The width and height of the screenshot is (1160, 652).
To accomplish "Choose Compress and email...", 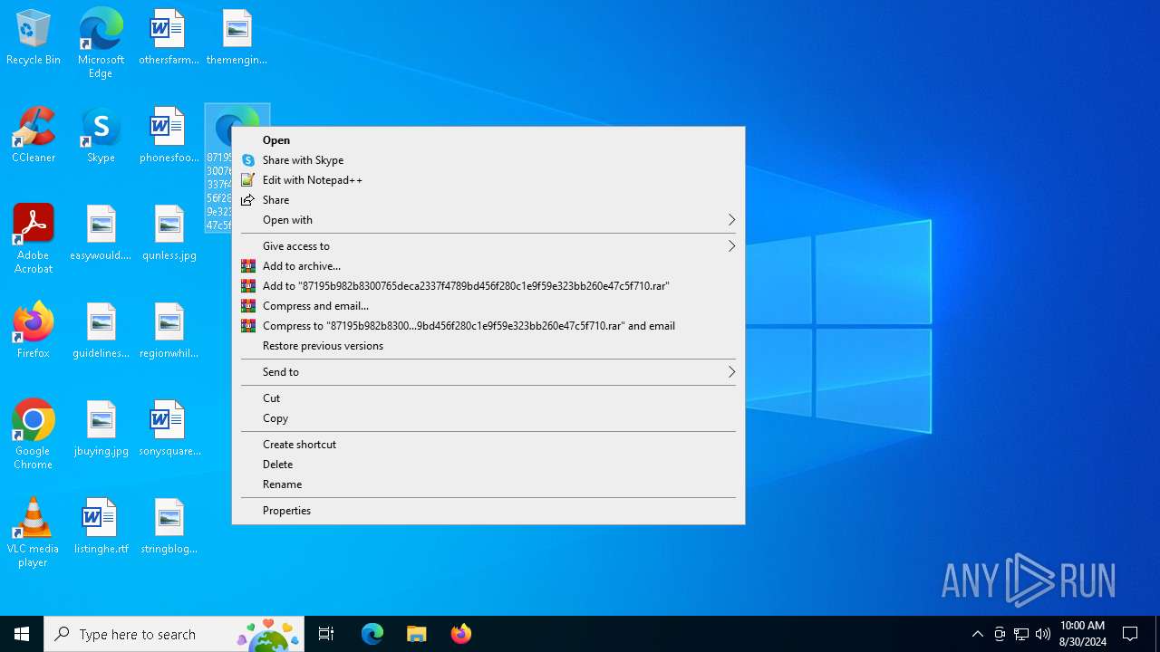I will point(488,306).
